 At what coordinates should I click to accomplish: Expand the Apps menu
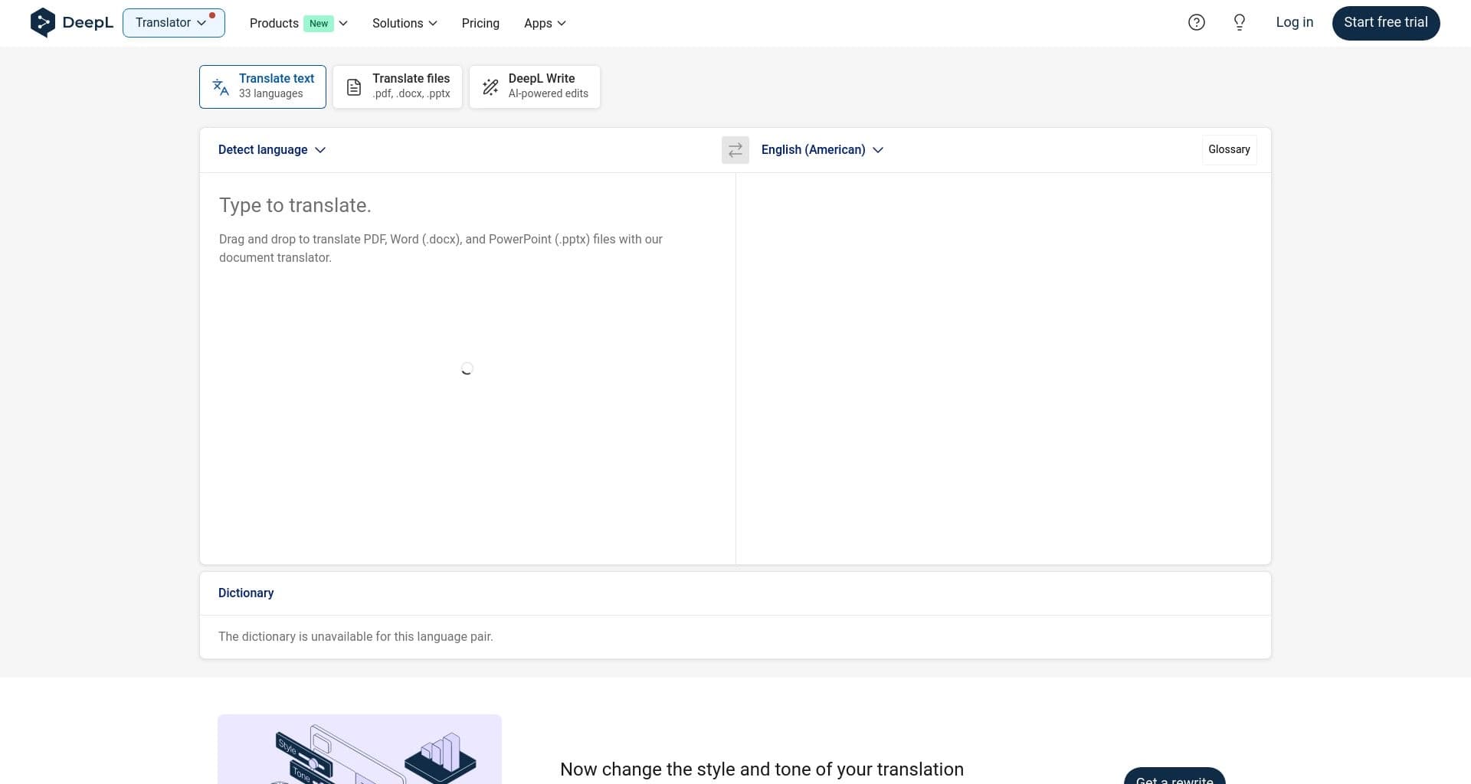pos(545,23)
